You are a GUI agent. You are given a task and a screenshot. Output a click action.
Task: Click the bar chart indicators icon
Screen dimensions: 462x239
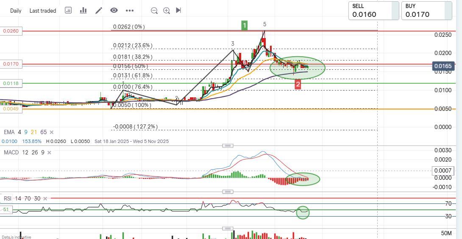[83, 11]
